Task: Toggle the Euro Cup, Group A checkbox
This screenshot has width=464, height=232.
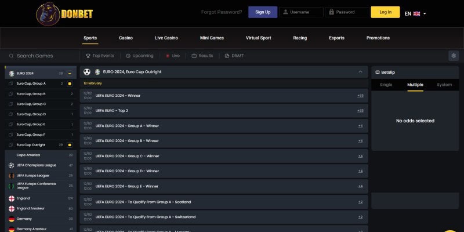Action: [70, 84]
